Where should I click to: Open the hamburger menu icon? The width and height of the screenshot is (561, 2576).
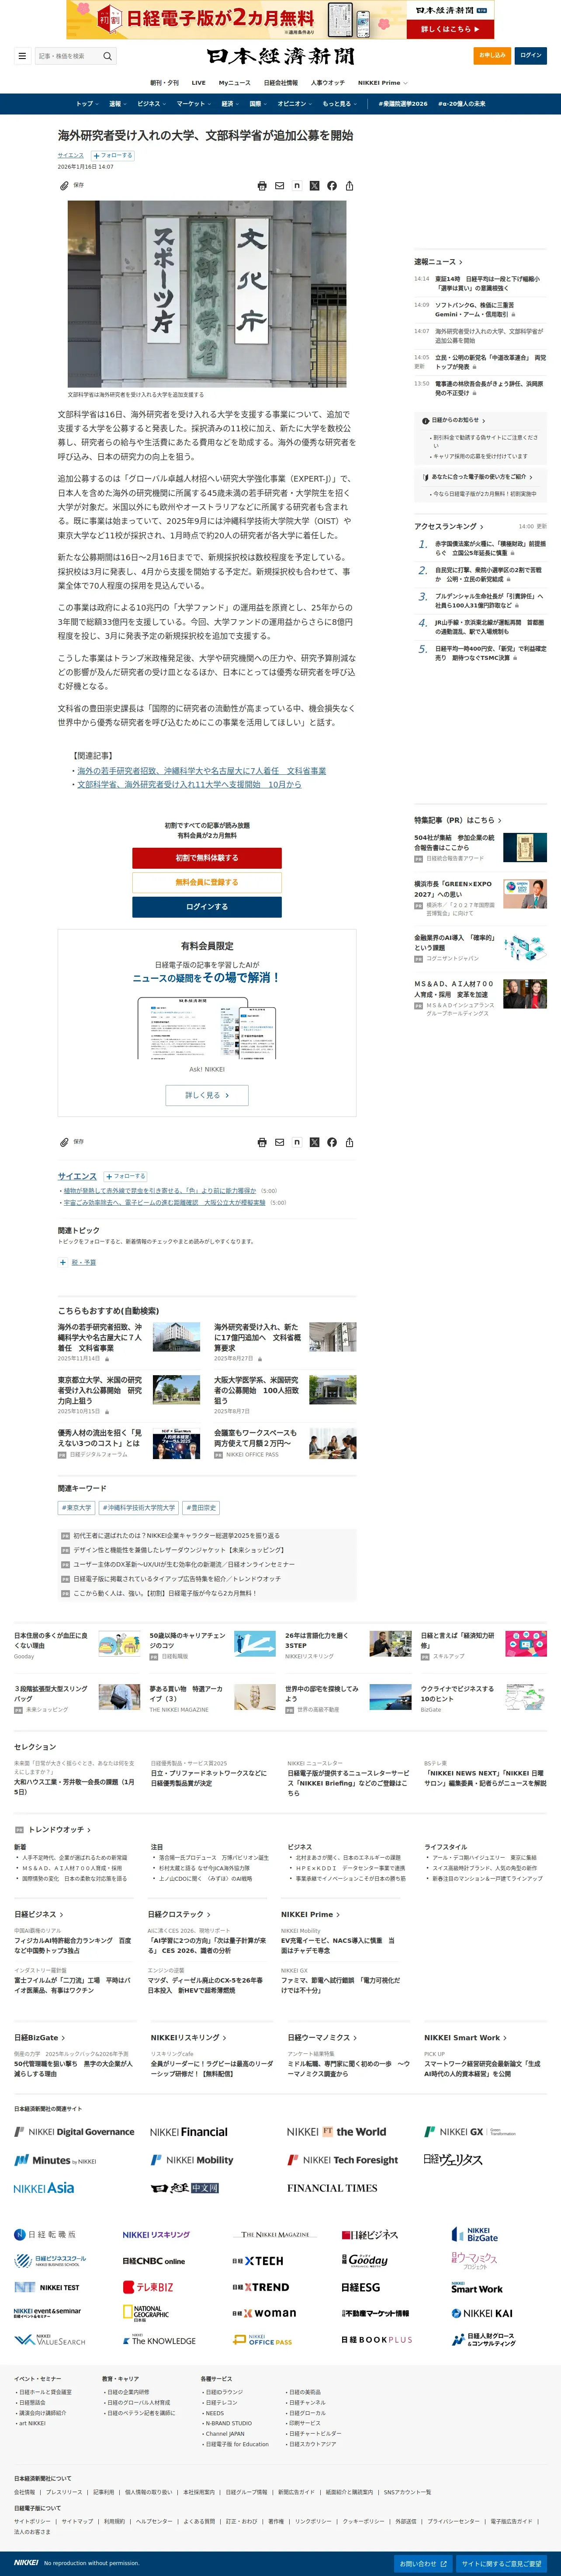pos(22,56)
